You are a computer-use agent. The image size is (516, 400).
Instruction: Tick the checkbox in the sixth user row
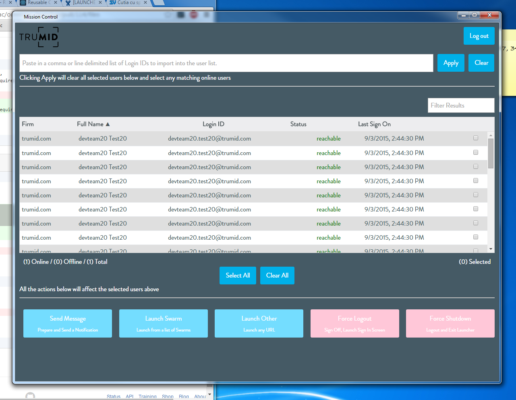(476, 209)
